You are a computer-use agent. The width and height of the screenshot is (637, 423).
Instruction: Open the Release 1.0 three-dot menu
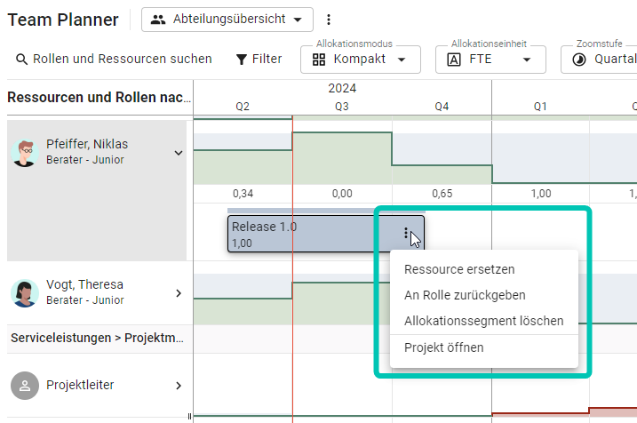point(405,233)
